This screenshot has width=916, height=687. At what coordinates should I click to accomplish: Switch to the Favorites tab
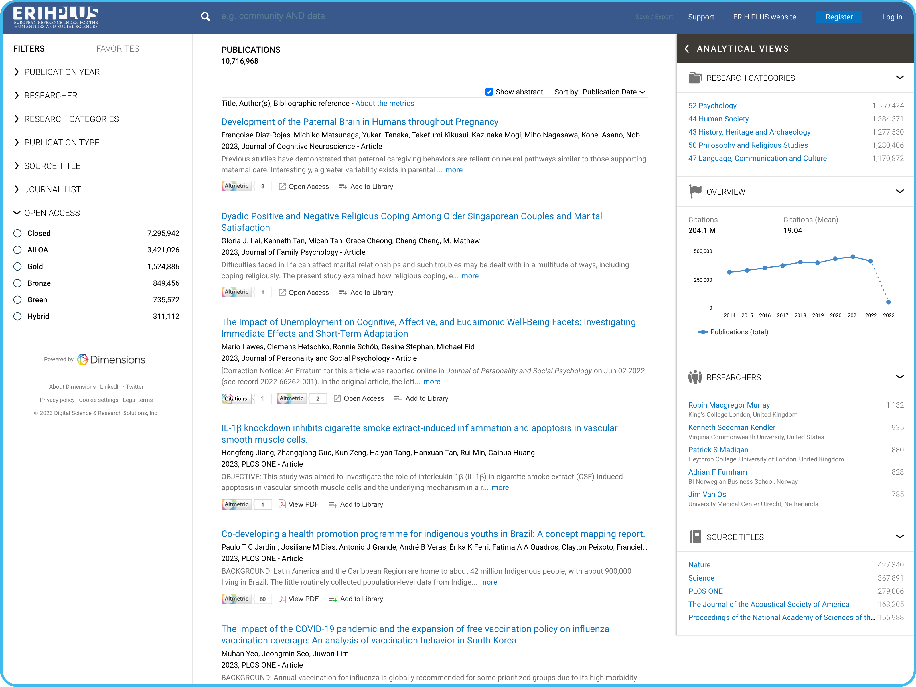pyautogui.click(x=118, y=48)
